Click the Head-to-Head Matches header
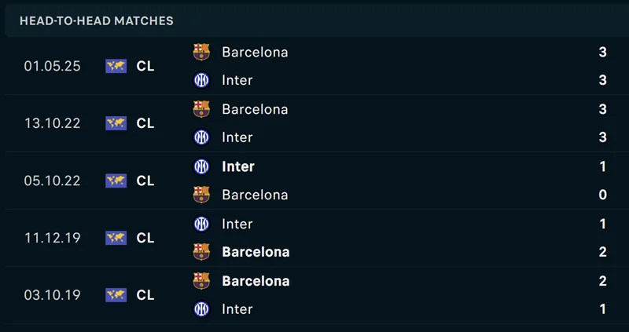 97,21
